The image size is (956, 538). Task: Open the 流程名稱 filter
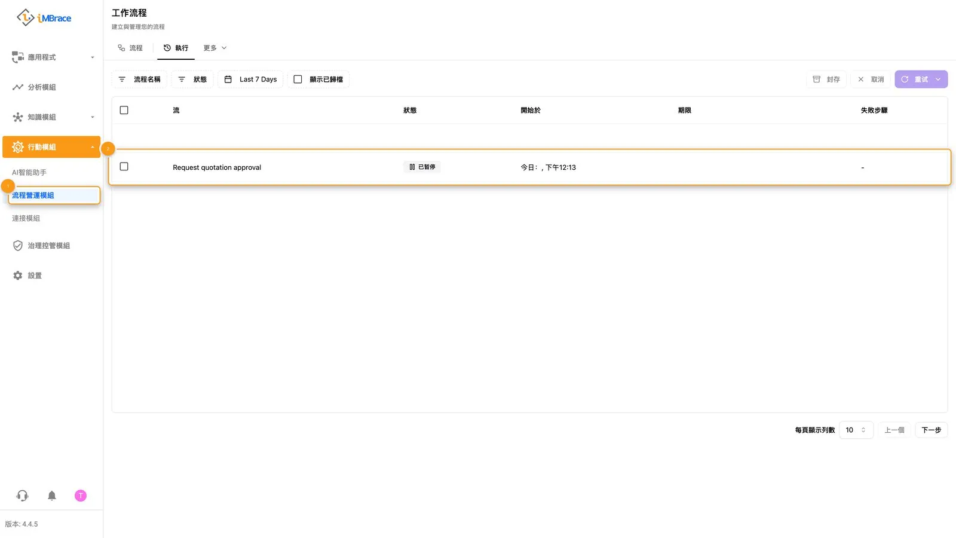pos(139,80)
